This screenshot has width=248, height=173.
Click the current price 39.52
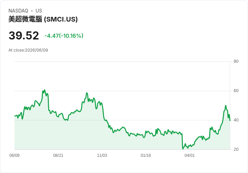24,35
